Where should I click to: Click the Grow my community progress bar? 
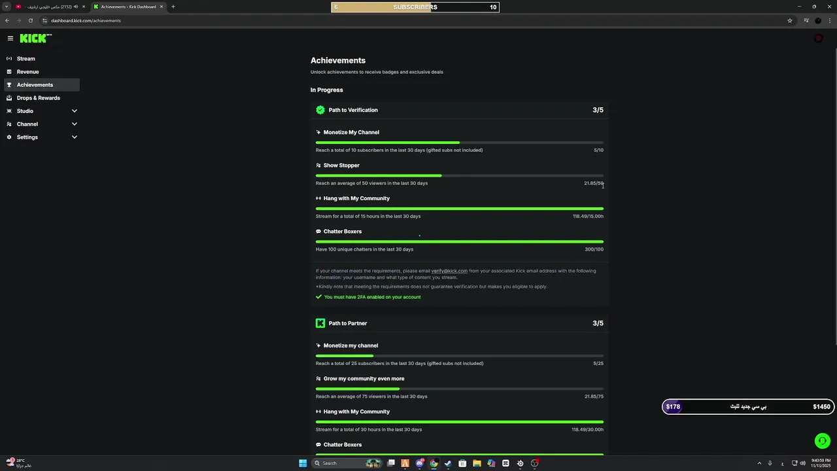(460, 389)
